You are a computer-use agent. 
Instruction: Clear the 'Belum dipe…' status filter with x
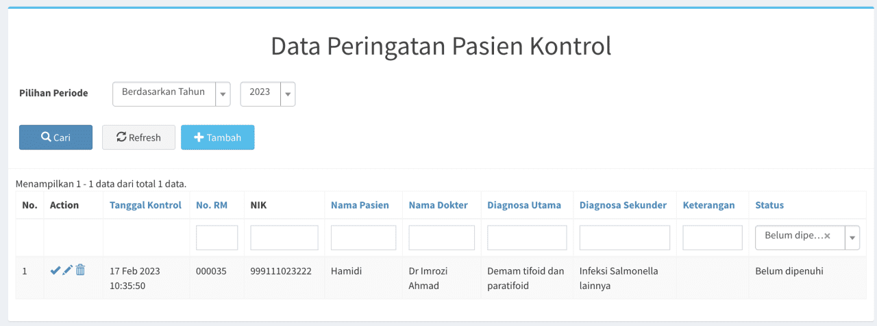827,236
